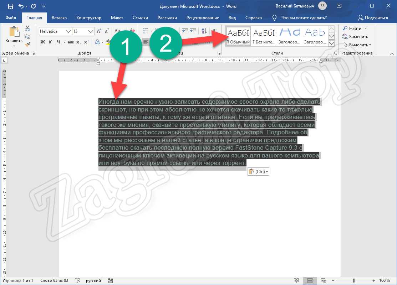The height and width of the screenshot is (285, 397).
Task: Open the Рецензирование tab
Action: pyautogui.click(x=203, y=18)
